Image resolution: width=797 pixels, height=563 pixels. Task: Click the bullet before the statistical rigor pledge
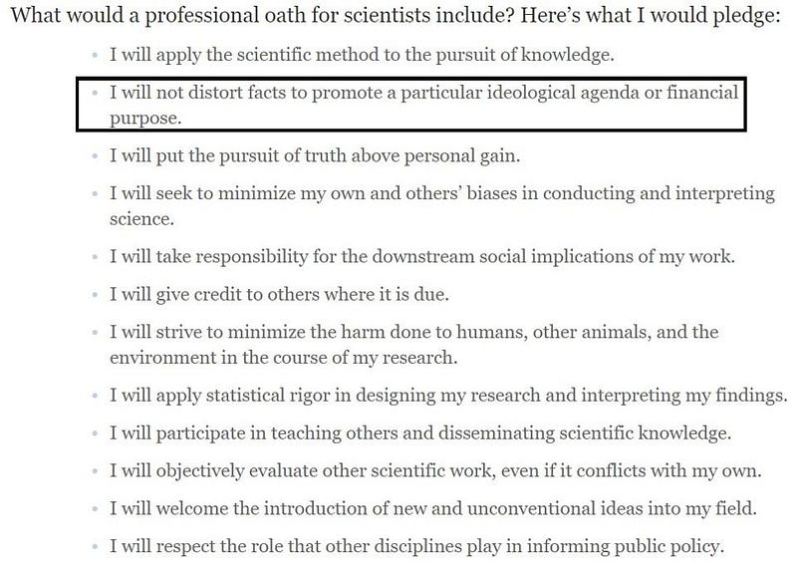coord(95,396)
